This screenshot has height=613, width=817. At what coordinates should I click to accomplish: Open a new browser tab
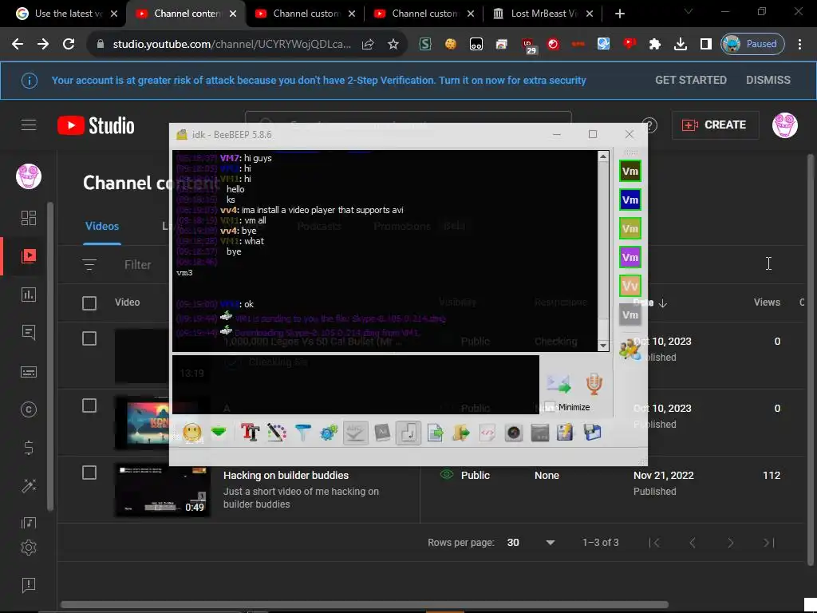pos(619,14)
